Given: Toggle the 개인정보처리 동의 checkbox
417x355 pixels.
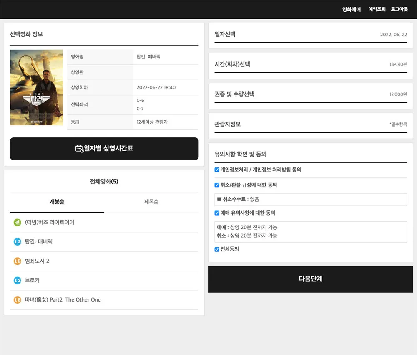Looking at the screenshot, I should click(217, 170).
